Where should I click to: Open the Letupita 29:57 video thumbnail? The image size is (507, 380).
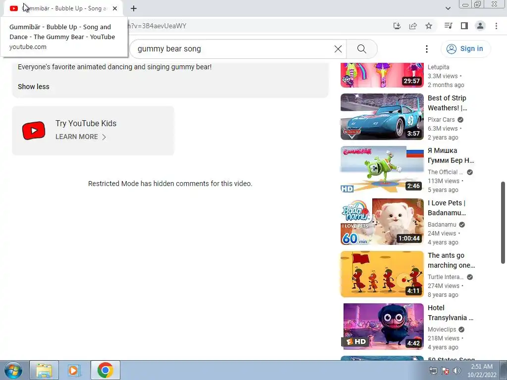[382, 75]
